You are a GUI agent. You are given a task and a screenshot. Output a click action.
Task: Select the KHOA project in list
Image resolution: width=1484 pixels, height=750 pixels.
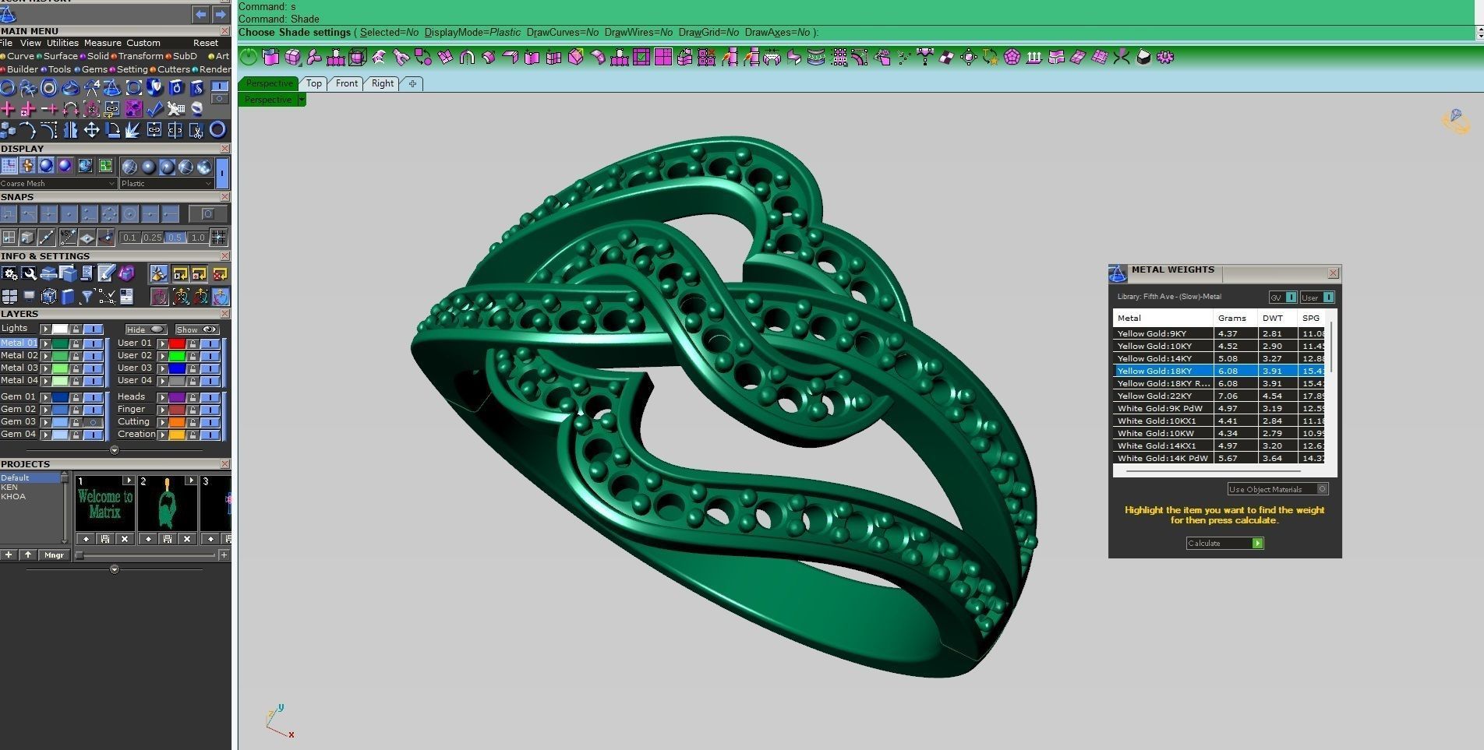(x=13, y=496)
